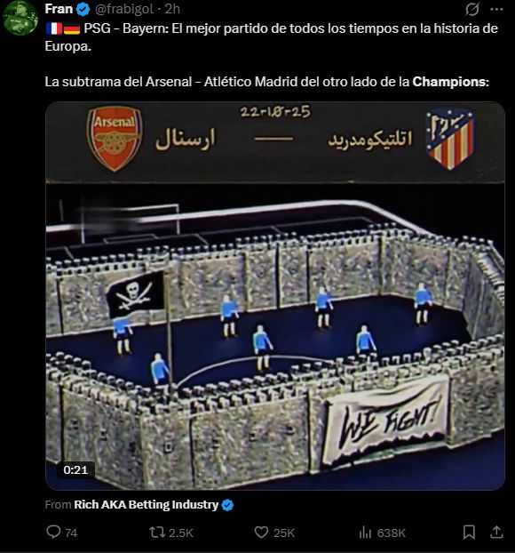Share the tweet using upload arrow icon

(496, 533)
